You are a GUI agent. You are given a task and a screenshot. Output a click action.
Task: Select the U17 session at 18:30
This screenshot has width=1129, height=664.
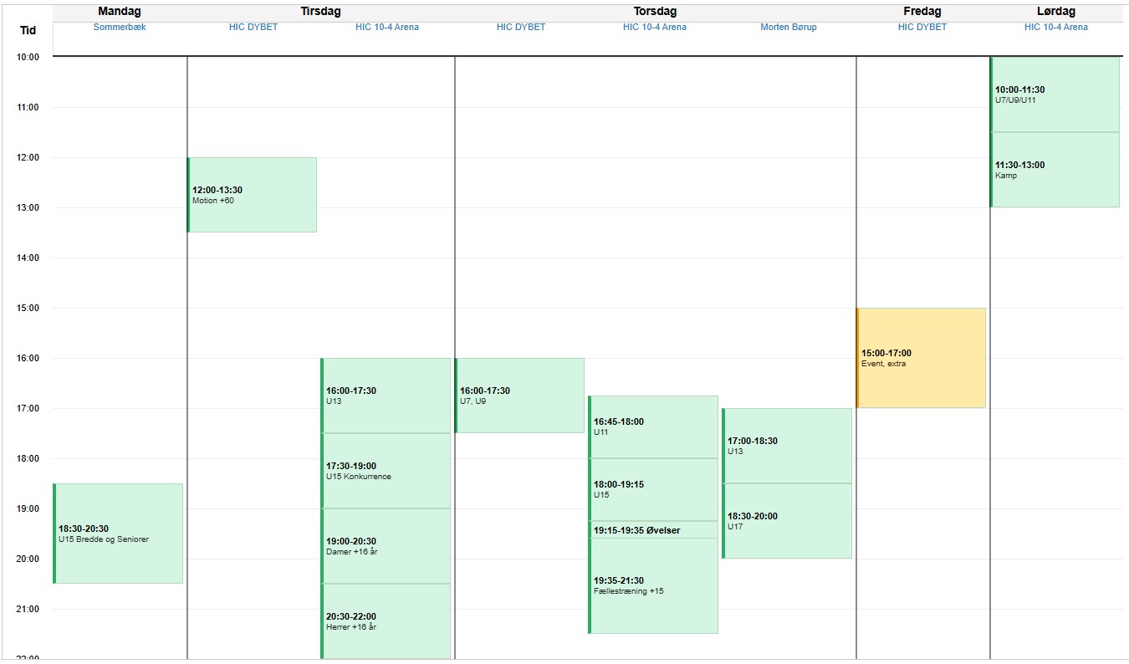coord(787,521)
